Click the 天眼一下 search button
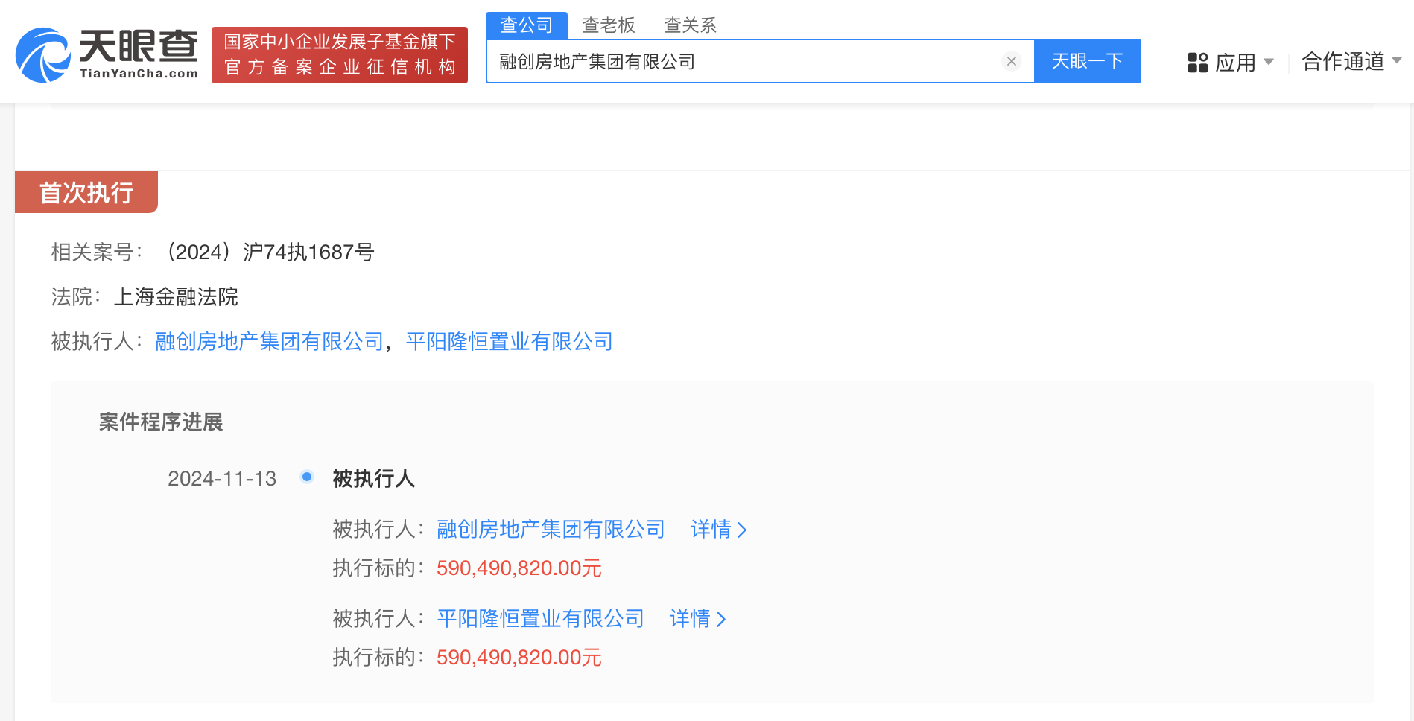Image resolution: width=1414 pixels, height=721 pixels. 1087,61
